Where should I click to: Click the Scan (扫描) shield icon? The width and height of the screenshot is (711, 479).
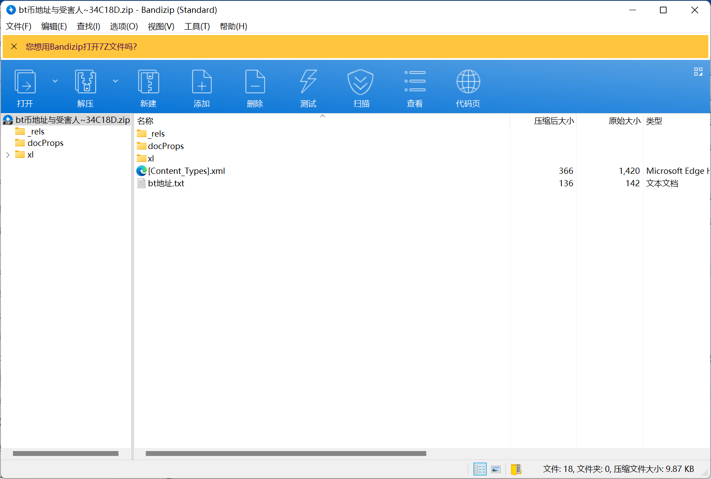click(360, 82)
